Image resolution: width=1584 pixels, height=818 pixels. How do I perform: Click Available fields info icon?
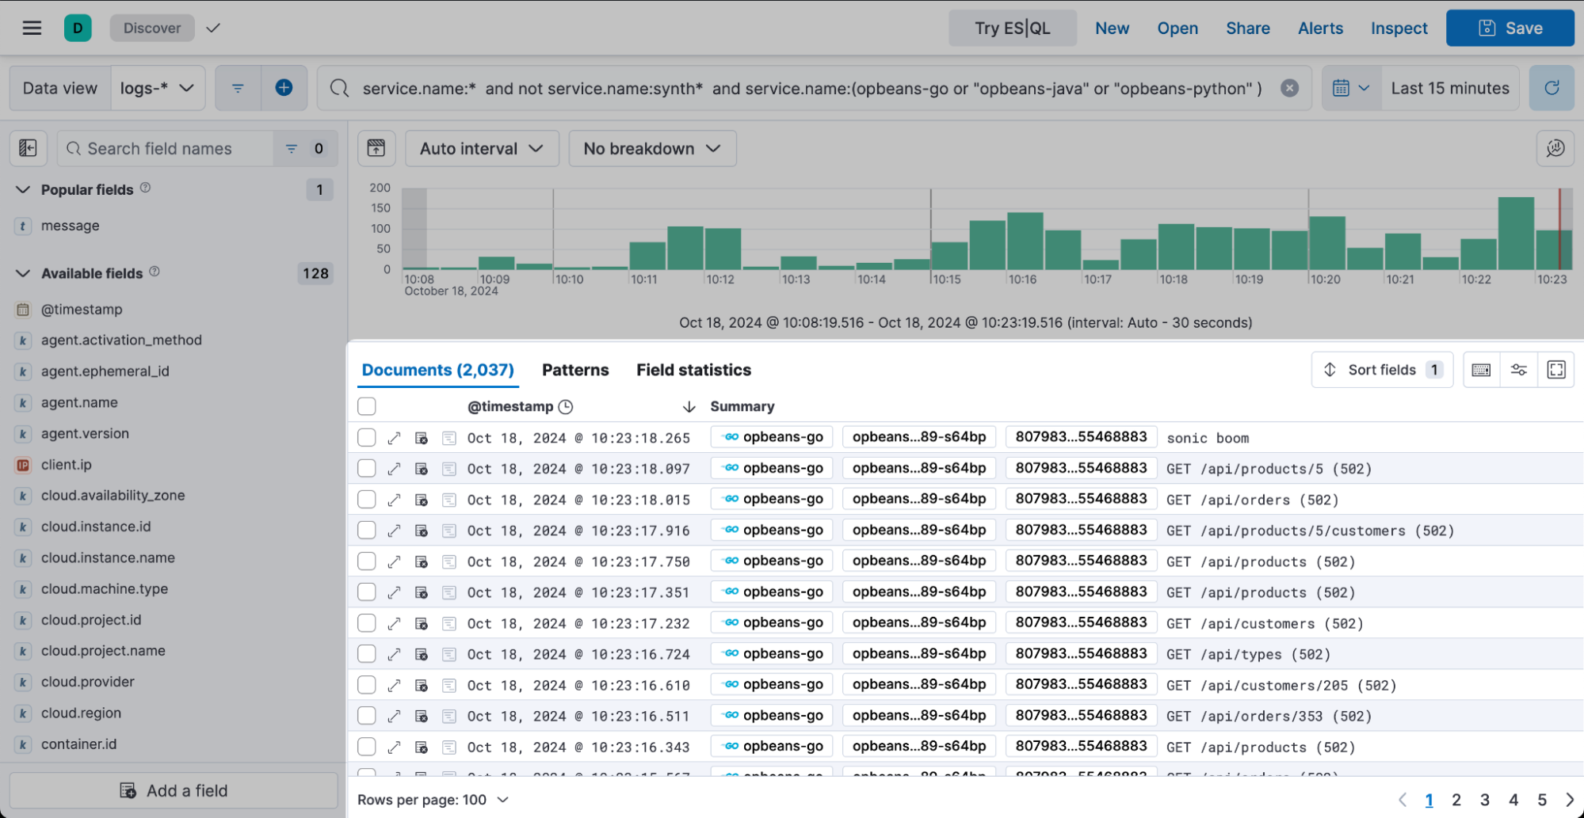pos(155,272)
